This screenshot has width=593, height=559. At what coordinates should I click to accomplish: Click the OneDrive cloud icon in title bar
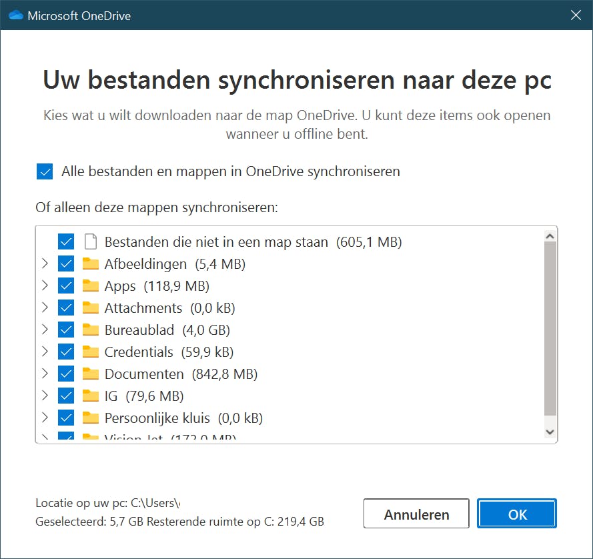pyautogui.click(x=16, y=15)
